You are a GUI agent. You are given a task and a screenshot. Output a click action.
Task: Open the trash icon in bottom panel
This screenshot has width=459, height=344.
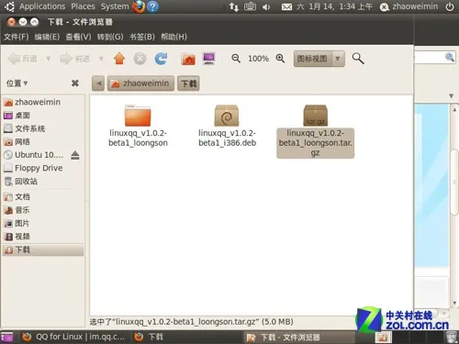click(x=451, y=337)
